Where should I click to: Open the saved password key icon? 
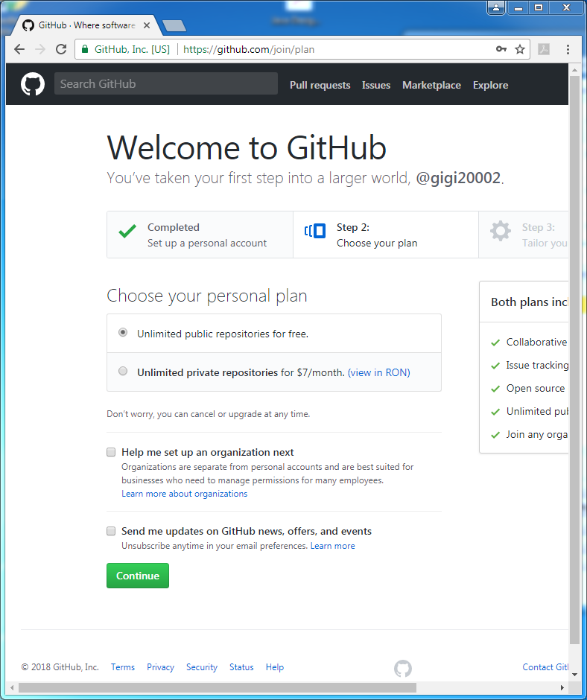tap(501, 49)
